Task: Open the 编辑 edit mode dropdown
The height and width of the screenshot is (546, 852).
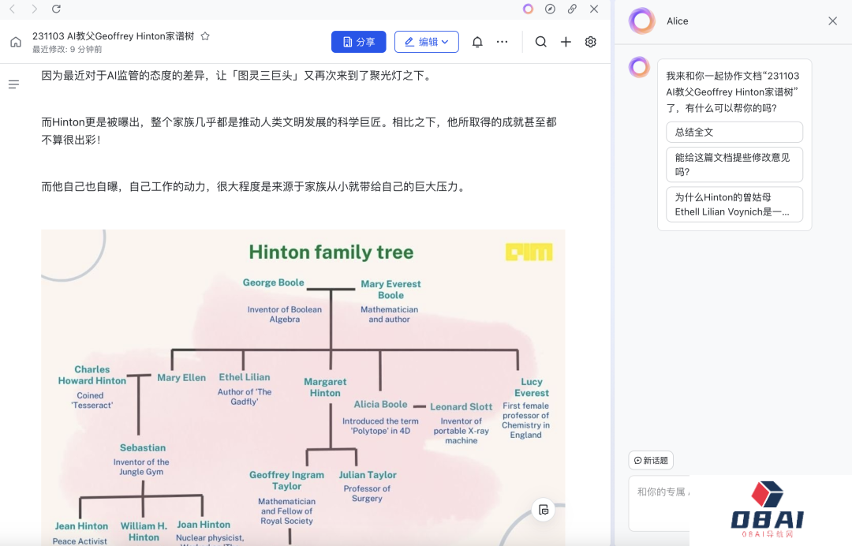Action: [x=426, y=42]
